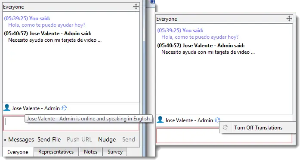Click 'Necesito ayuda con mi tarjeta' message in right chat
The height and width of the screenshot is (163, 300).
coord(208,52)
